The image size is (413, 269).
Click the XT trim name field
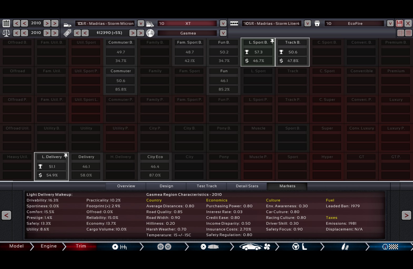[188, 23]
